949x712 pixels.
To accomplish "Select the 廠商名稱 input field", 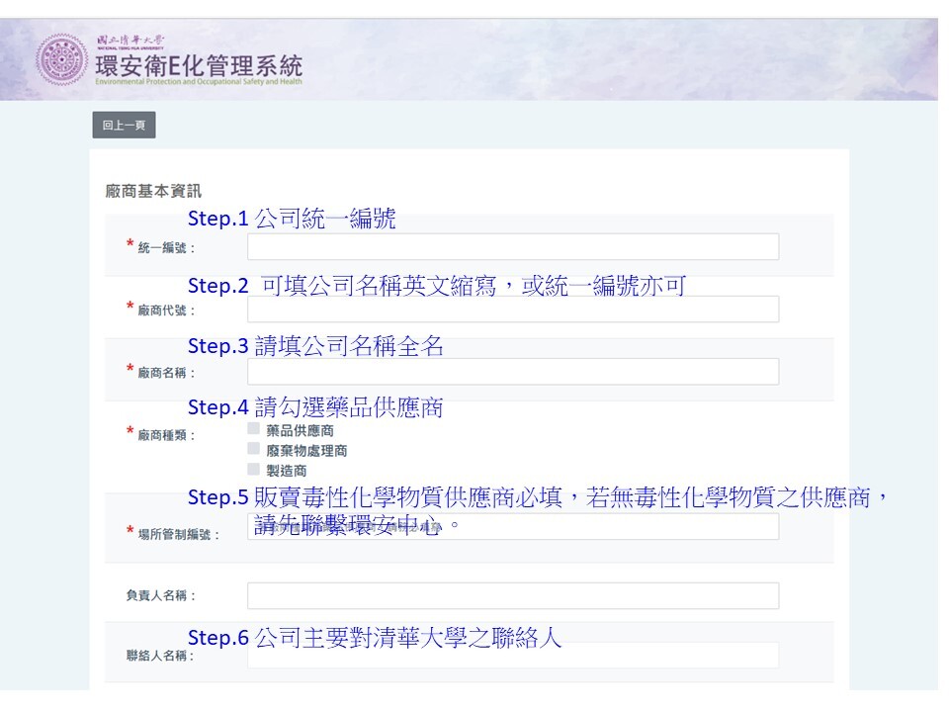I will point(512,372).
